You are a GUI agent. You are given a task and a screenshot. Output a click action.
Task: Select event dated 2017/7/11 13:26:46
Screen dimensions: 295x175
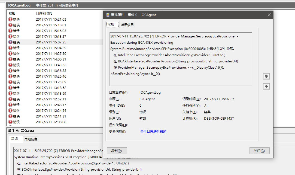pyautogui.click(x=51, y=76)
